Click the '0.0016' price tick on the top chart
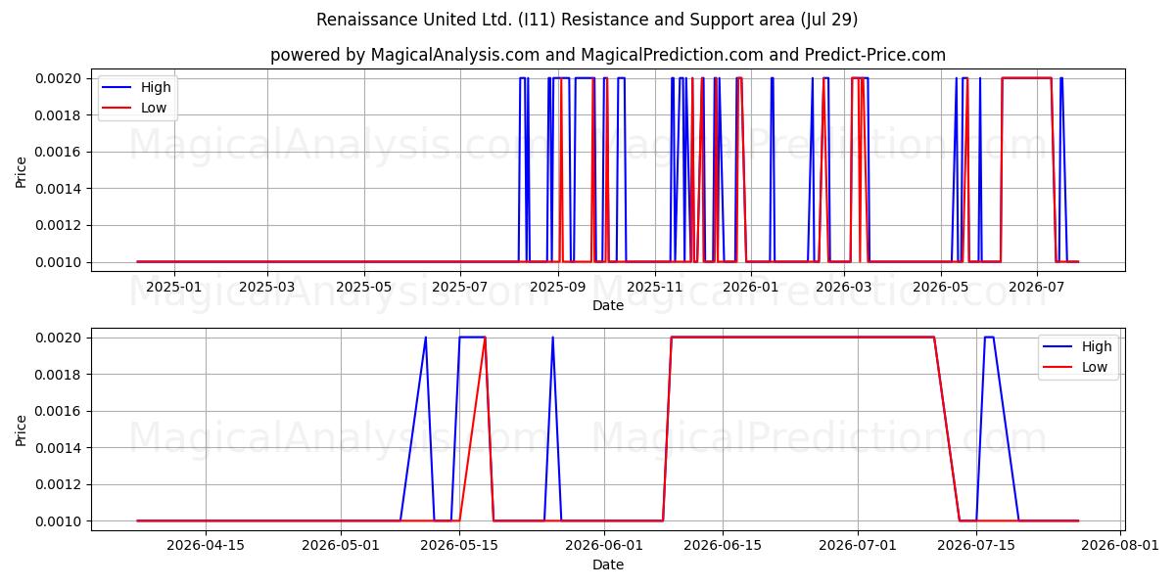This screenshot has height=587, width=1175. [x=61, y=152]
